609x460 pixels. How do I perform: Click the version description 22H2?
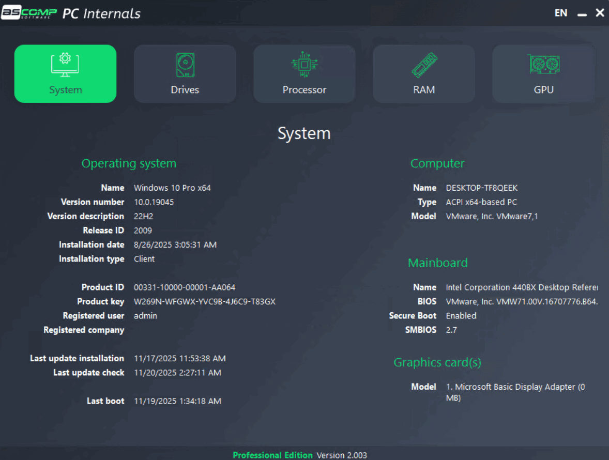click(143, 216)
